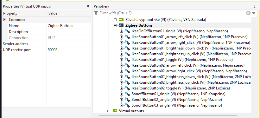Click the Name value Zigbee Buttons
Image resolution: width=260 pixels, height=118 pixels.
click(60, 26)
